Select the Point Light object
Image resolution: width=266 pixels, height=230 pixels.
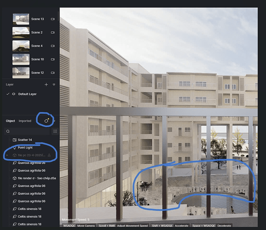[25, 148]
